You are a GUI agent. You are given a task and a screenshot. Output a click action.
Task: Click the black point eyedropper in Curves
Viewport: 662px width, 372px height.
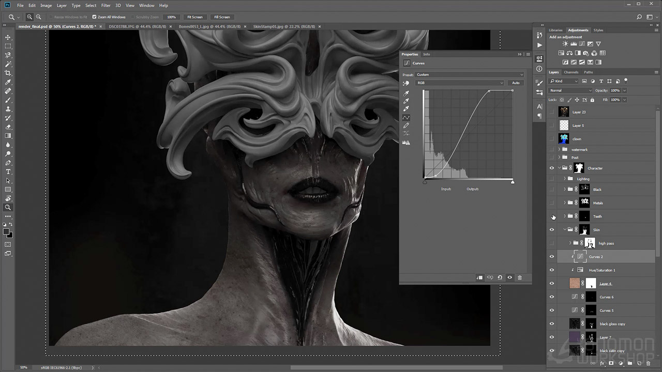407,93
